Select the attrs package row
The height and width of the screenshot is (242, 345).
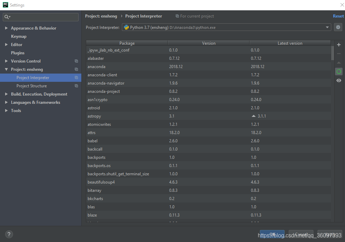tap(208, 133)
